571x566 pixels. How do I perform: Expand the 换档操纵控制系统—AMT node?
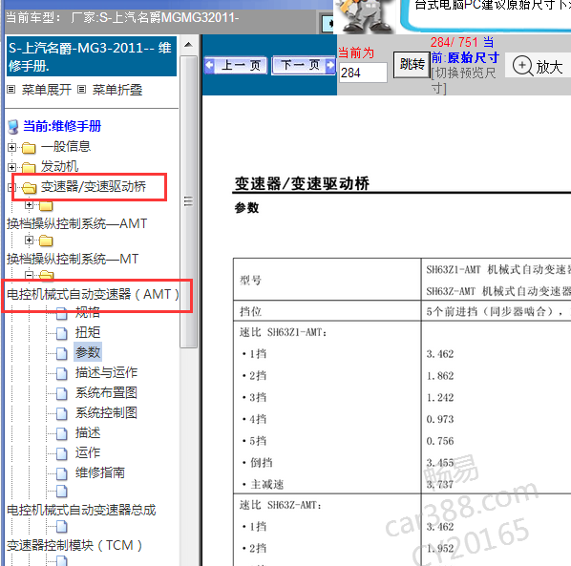pyautogui.click(x=30, y=205)
